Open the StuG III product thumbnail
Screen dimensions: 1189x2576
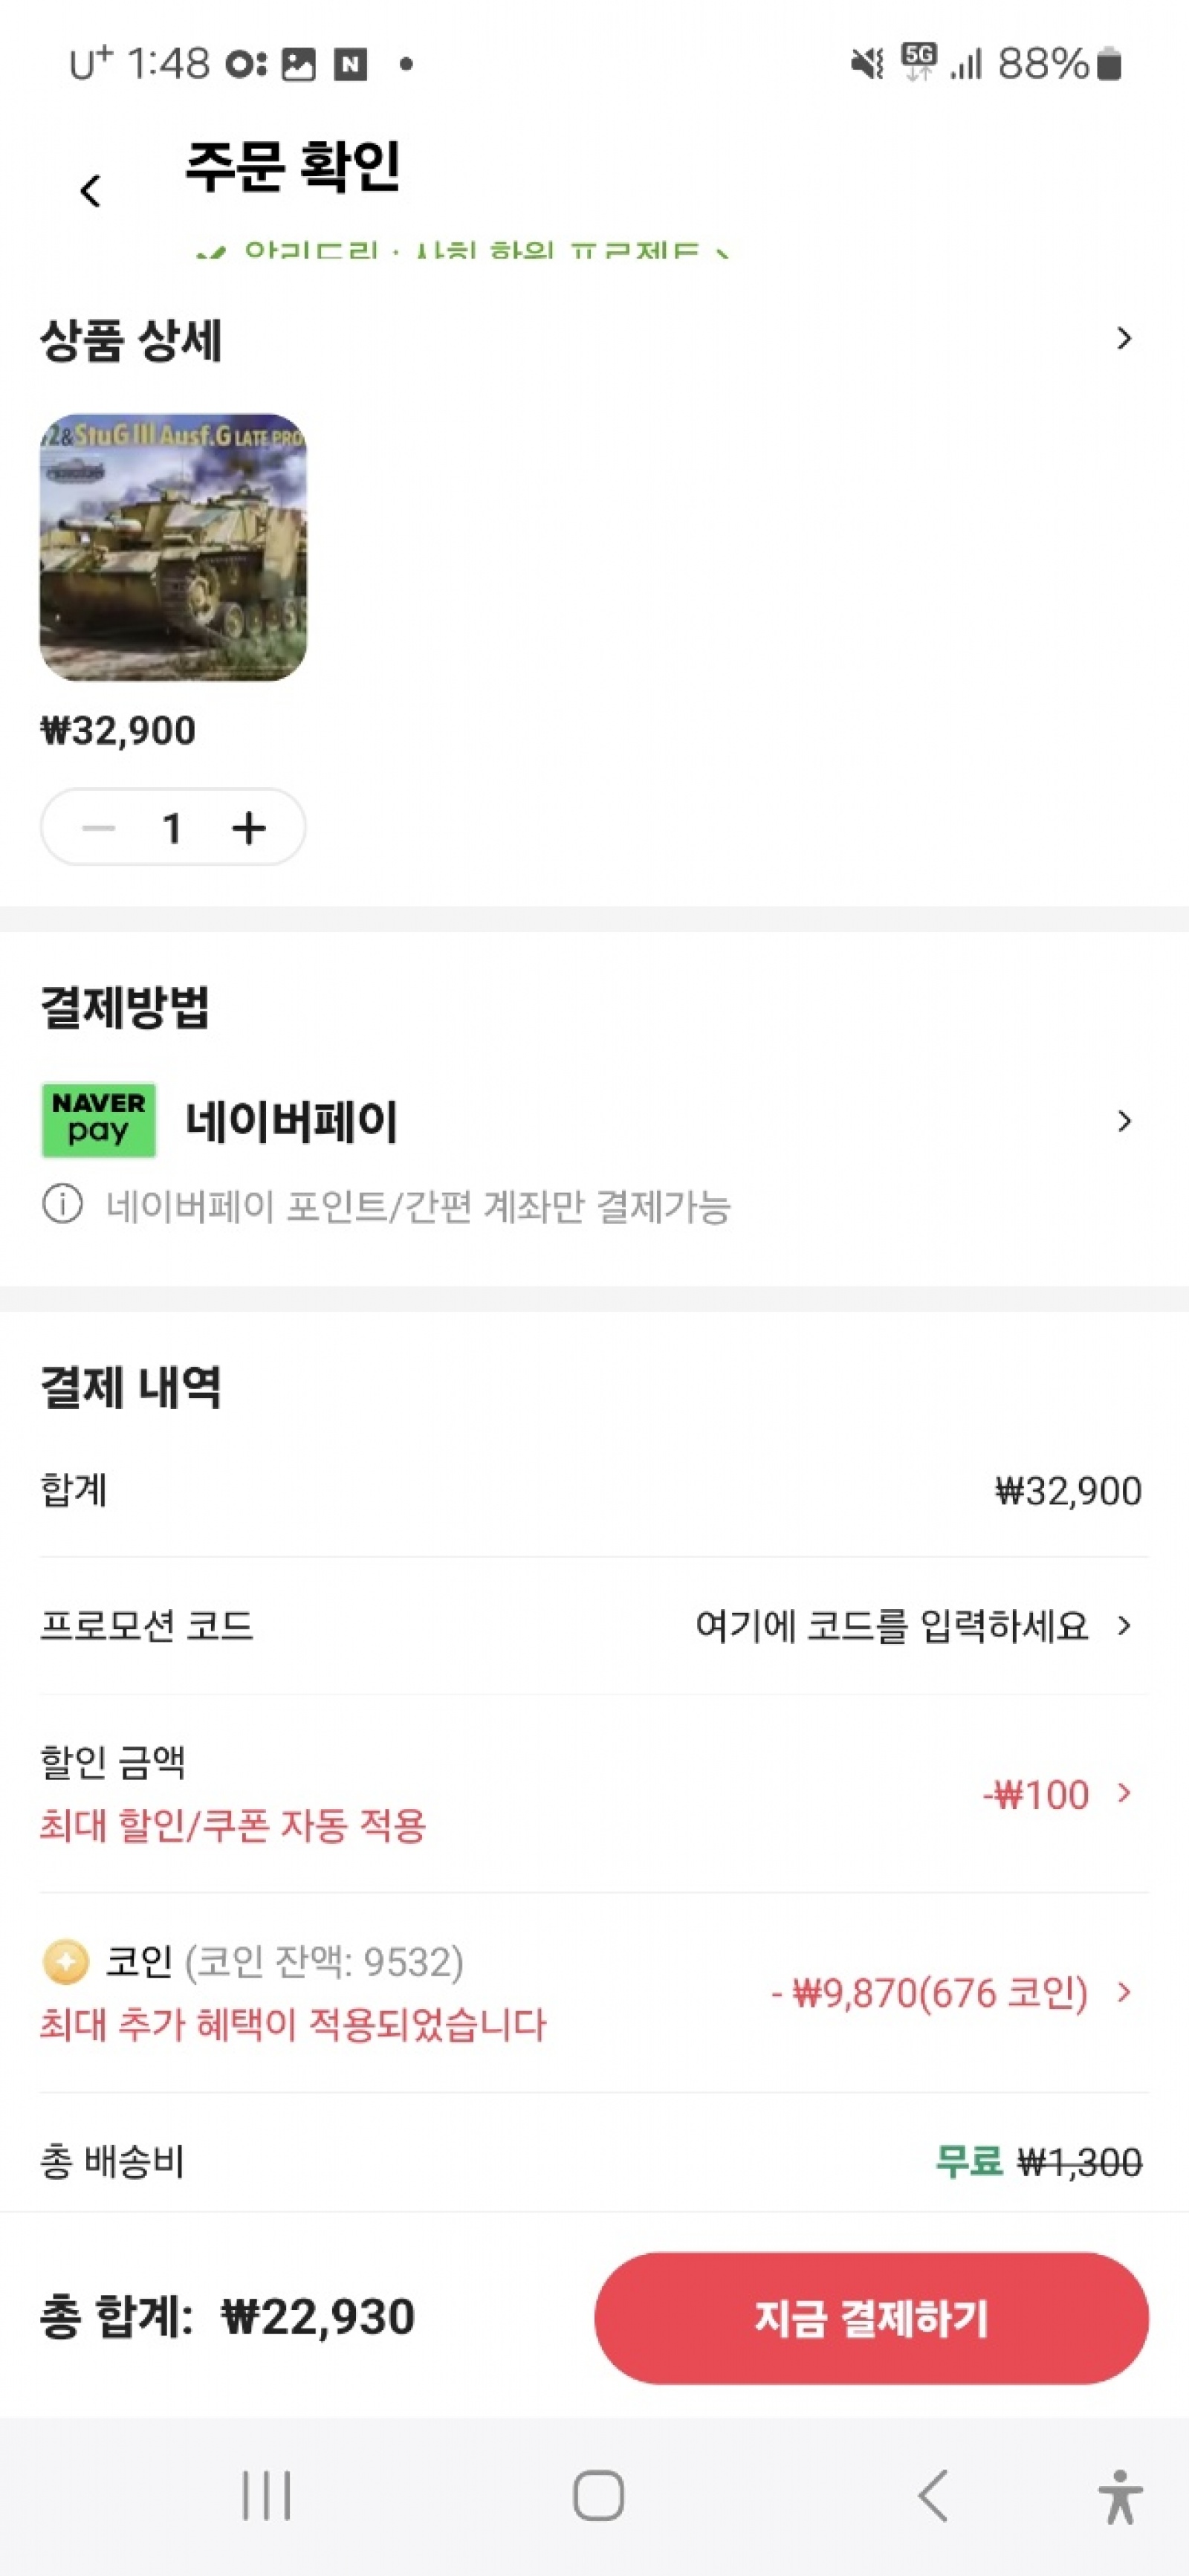pos(173,547)
